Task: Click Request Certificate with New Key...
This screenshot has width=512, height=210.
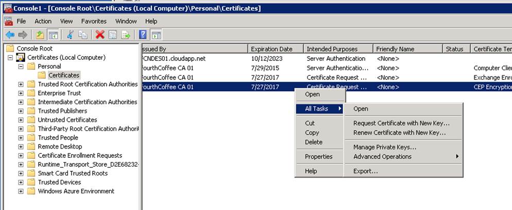Action: coord(401,123)
